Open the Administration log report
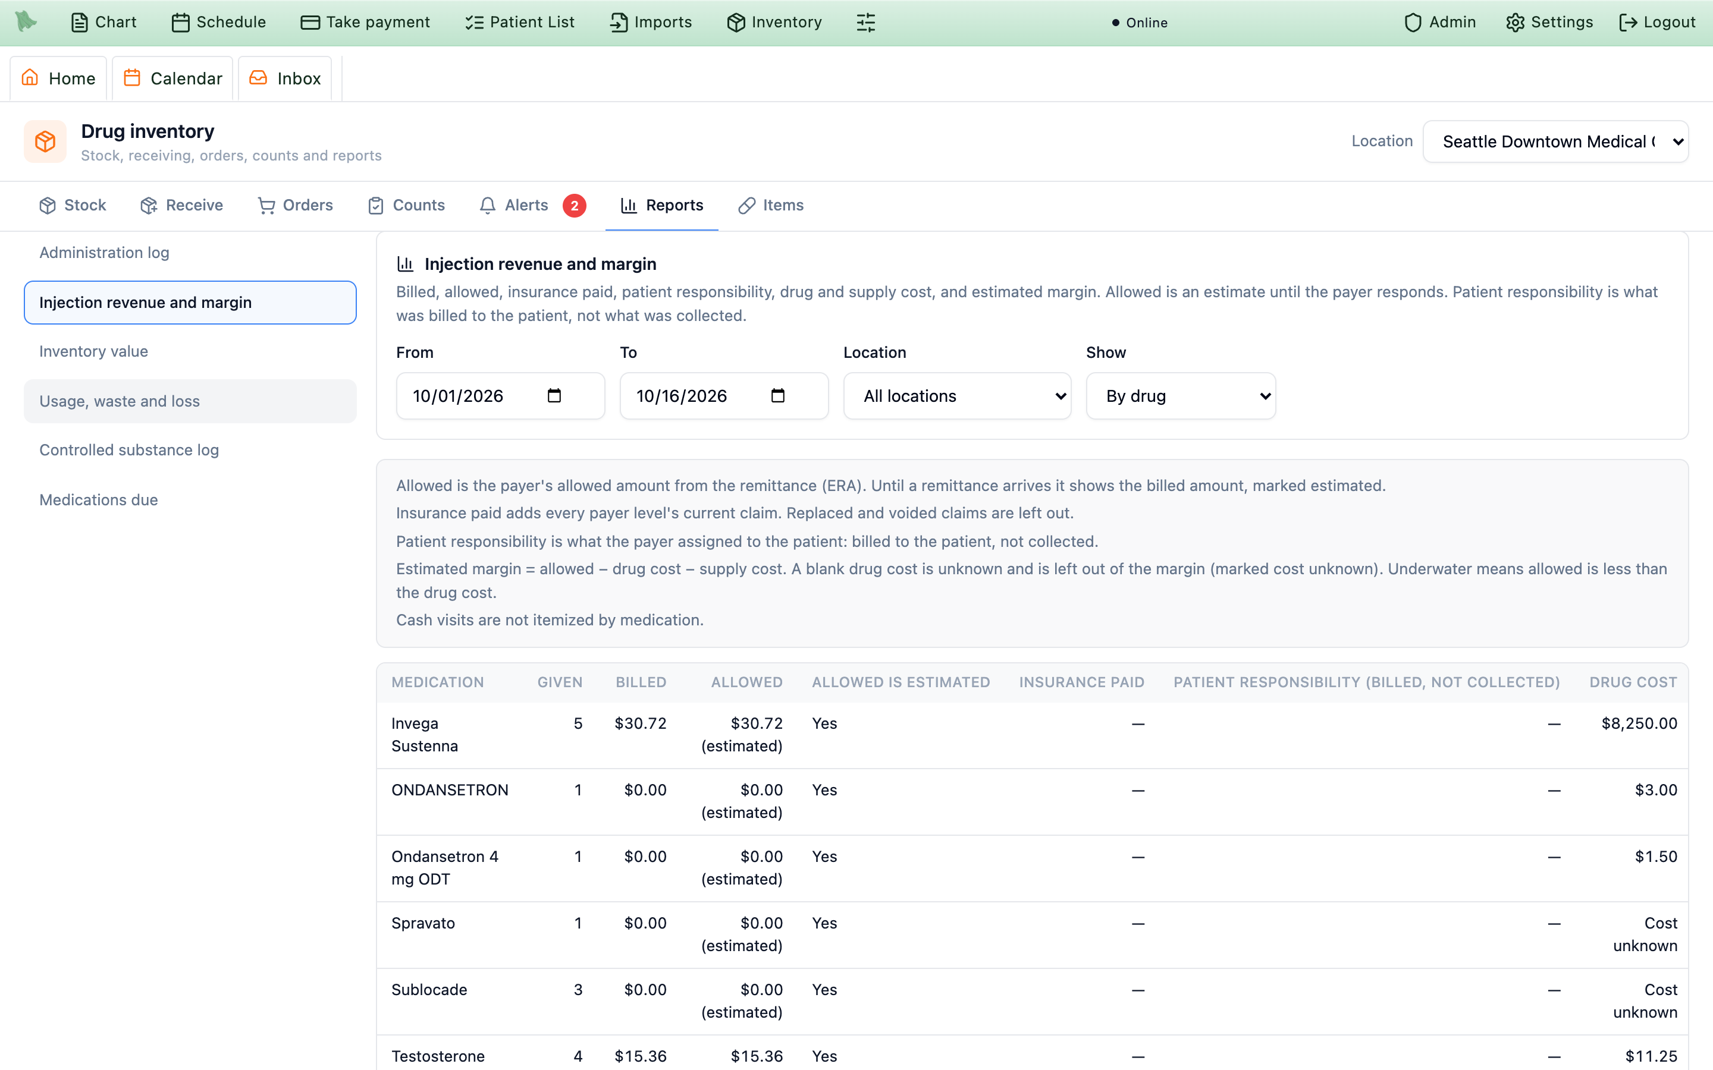 point(190,253)
